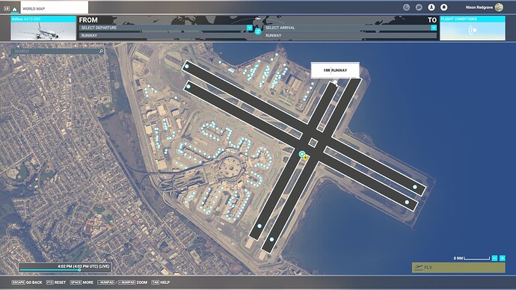Click the green departure marker on runway
This screenshot has width=516, height=290.
[x=302, y=154]
